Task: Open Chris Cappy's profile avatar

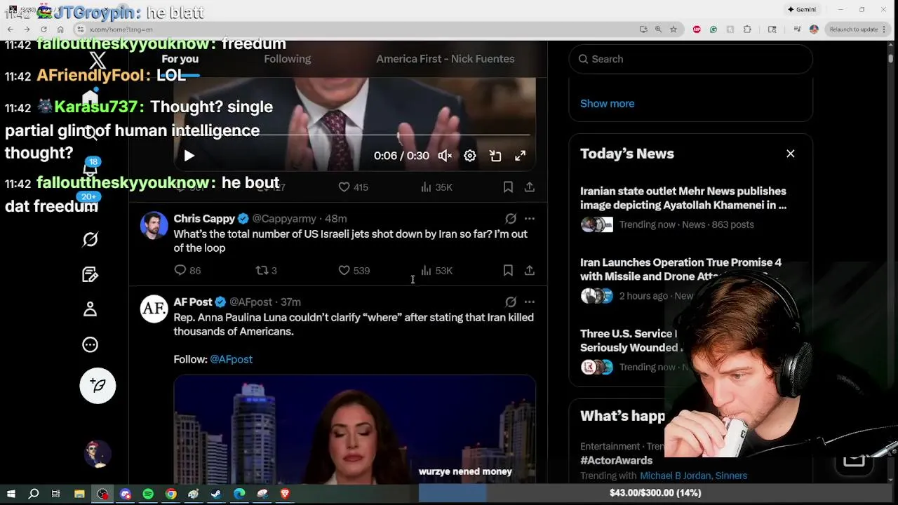Action: [154, 226]
